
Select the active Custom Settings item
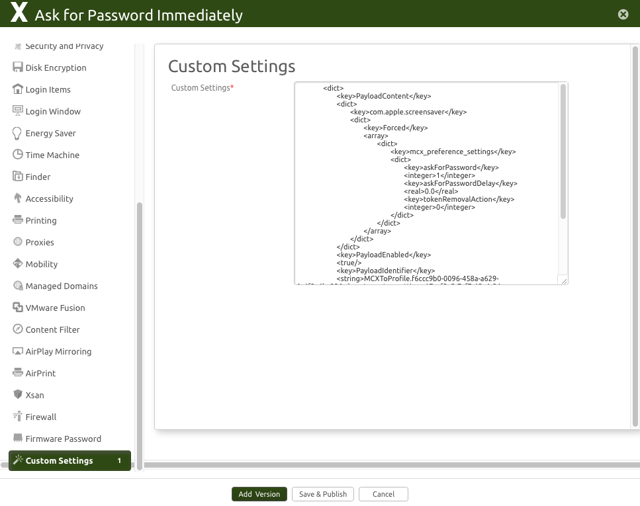pyautogui.click(x=69, y=460)
